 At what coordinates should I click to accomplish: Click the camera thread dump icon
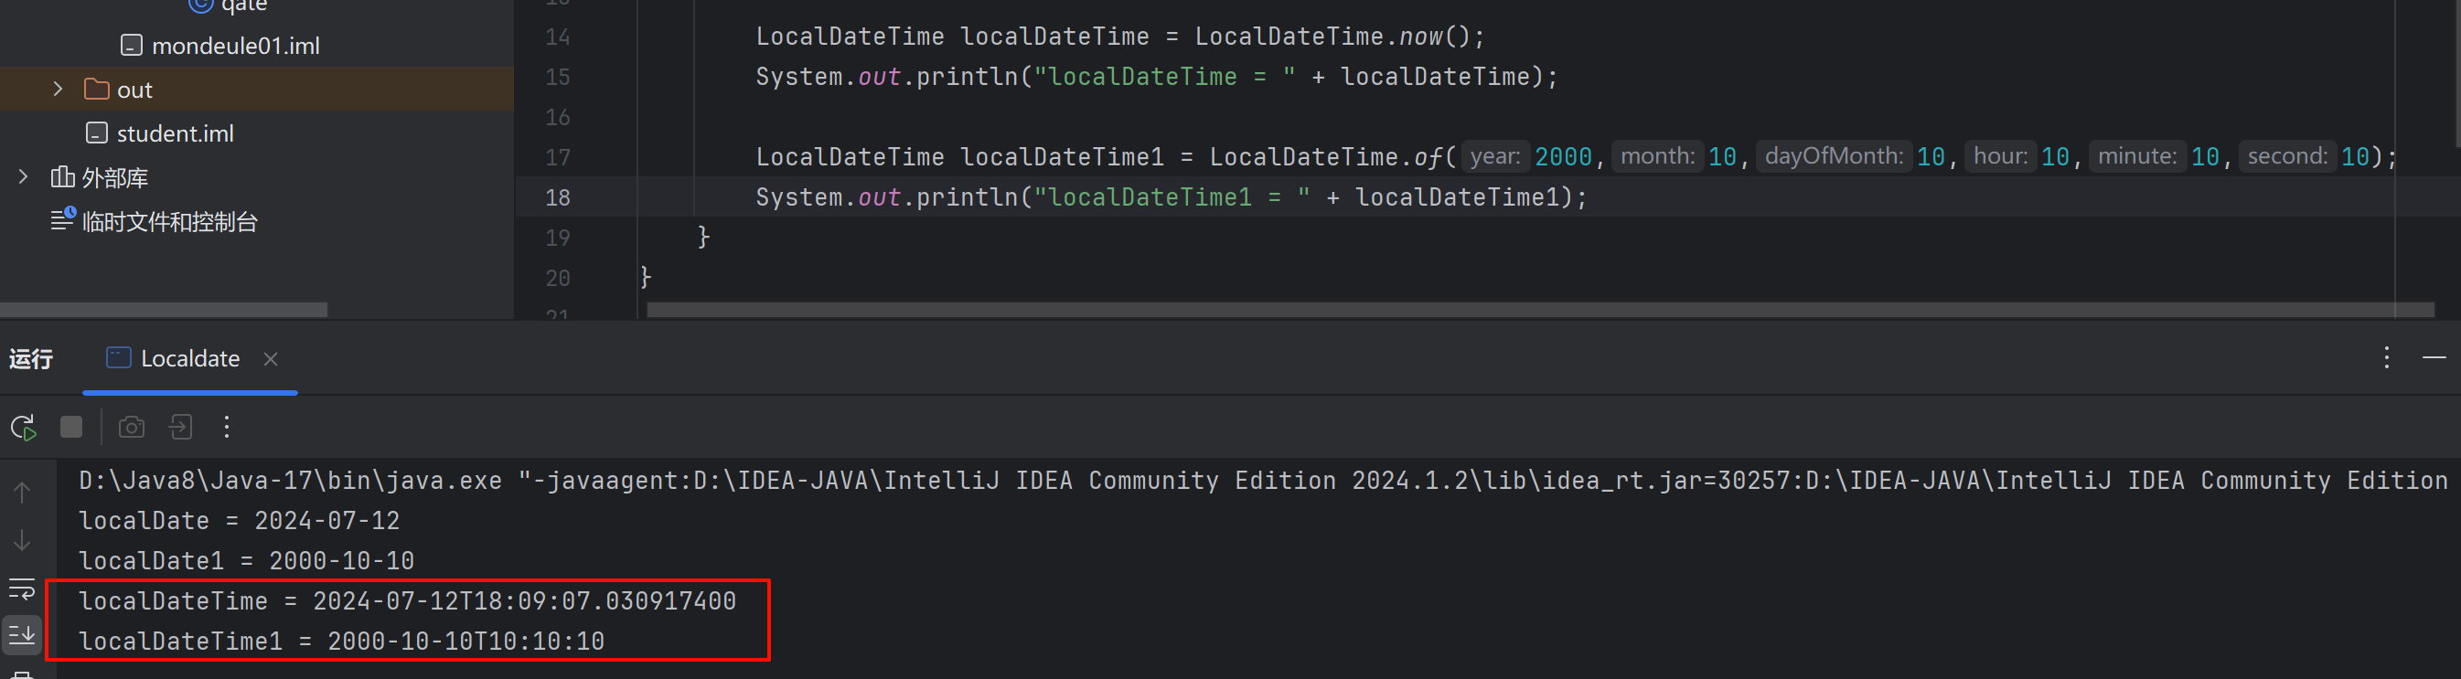coord(132,427)
